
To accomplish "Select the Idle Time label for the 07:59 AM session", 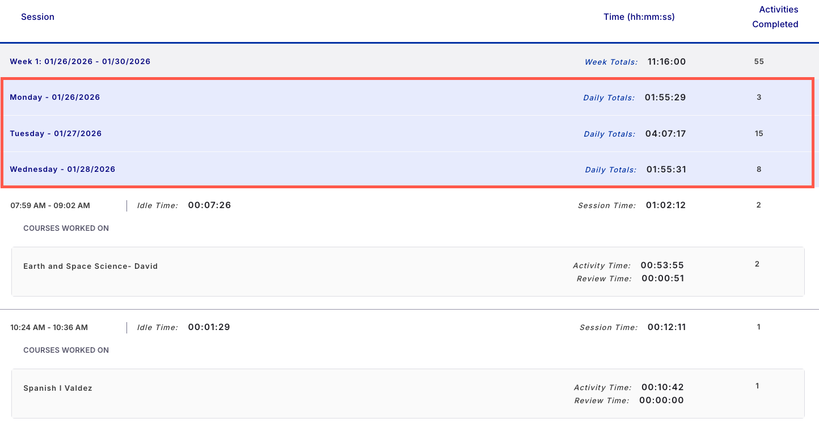I will tap(157, 206).
